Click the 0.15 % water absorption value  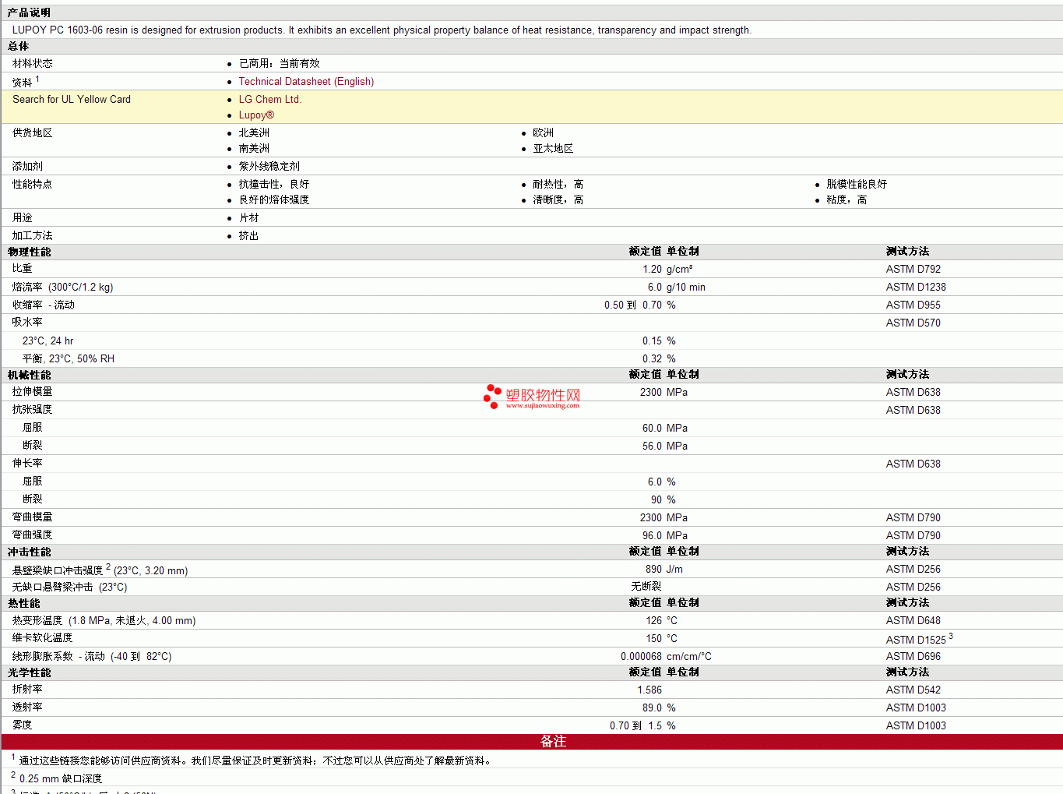(x=659, y=341)
